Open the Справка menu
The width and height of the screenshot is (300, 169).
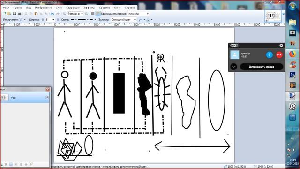pos(130,8)
